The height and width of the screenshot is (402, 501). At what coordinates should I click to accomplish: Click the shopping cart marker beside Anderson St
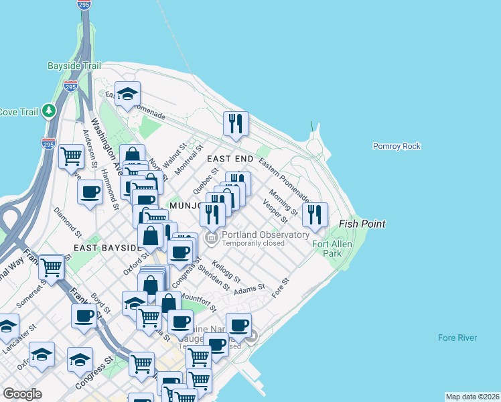pos(71,158)
